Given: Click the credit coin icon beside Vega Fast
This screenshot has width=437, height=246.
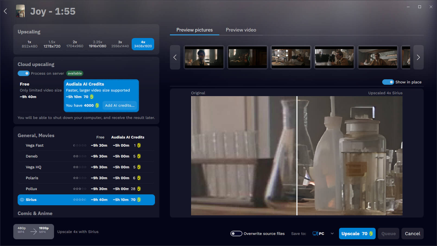Looking at the screenshot, I should pos(139,145).
